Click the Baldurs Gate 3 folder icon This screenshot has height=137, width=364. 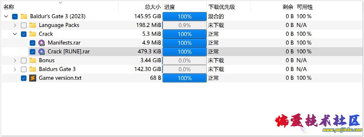pos(33,69)
